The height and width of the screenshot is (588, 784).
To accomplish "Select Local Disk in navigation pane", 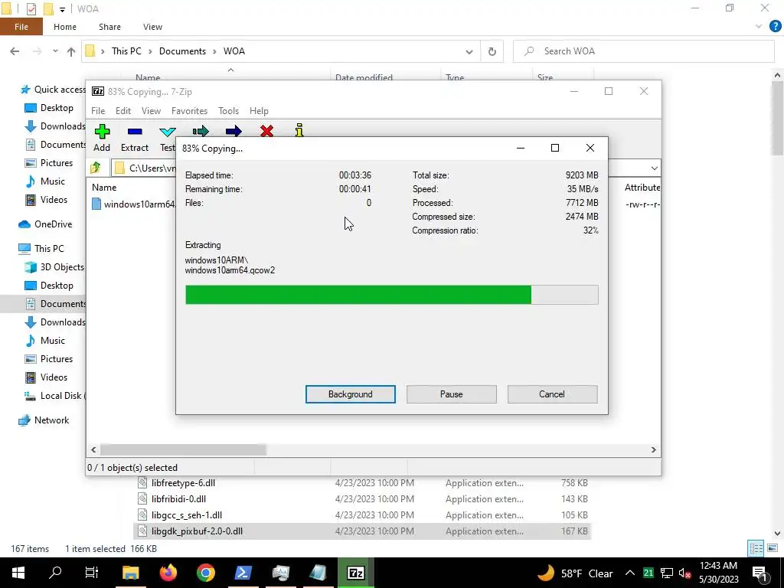I will pyautogui.click(x=55, y=396).
